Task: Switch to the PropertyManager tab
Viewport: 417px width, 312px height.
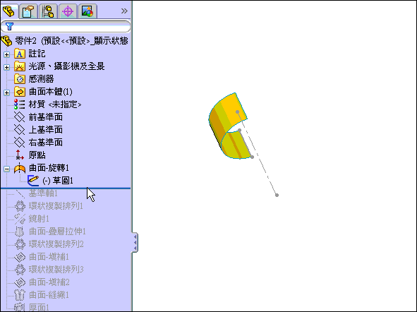Action: (29, 11)
